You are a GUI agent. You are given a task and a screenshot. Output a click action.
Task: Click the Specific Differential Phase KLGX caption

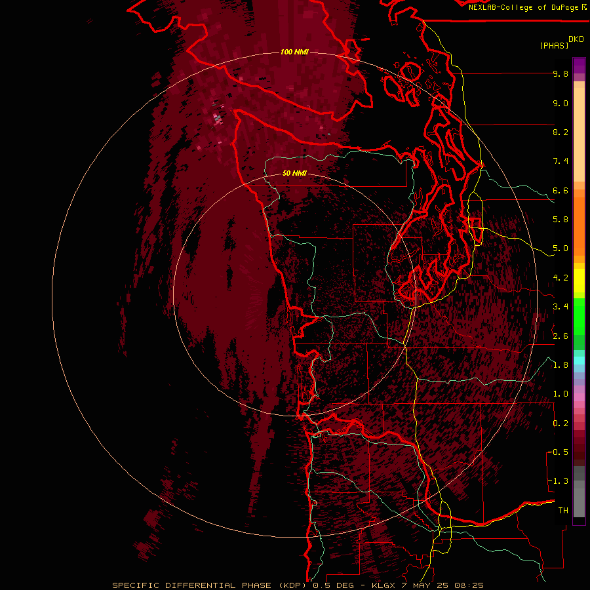(298, 585)
